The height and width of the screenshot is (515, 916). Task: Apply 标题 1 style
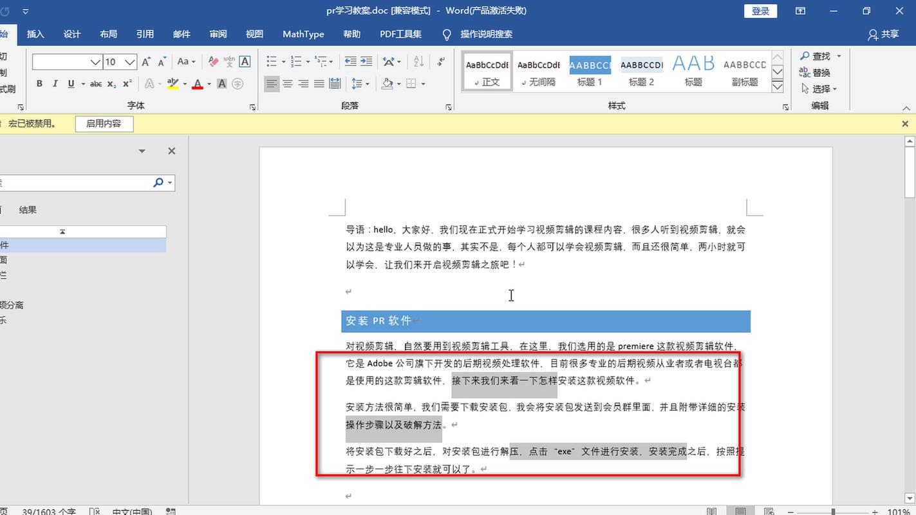pyautogui.click(x=590, y=71)
